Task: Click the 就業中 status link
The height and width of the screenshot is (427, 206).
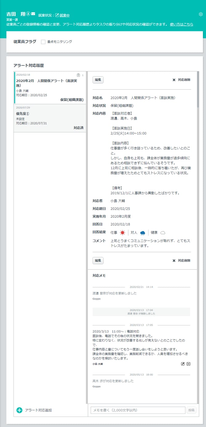Action: tap(65, 15)
